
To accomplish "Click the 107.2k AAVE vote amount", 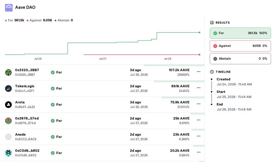I will [x=179, y=70].
